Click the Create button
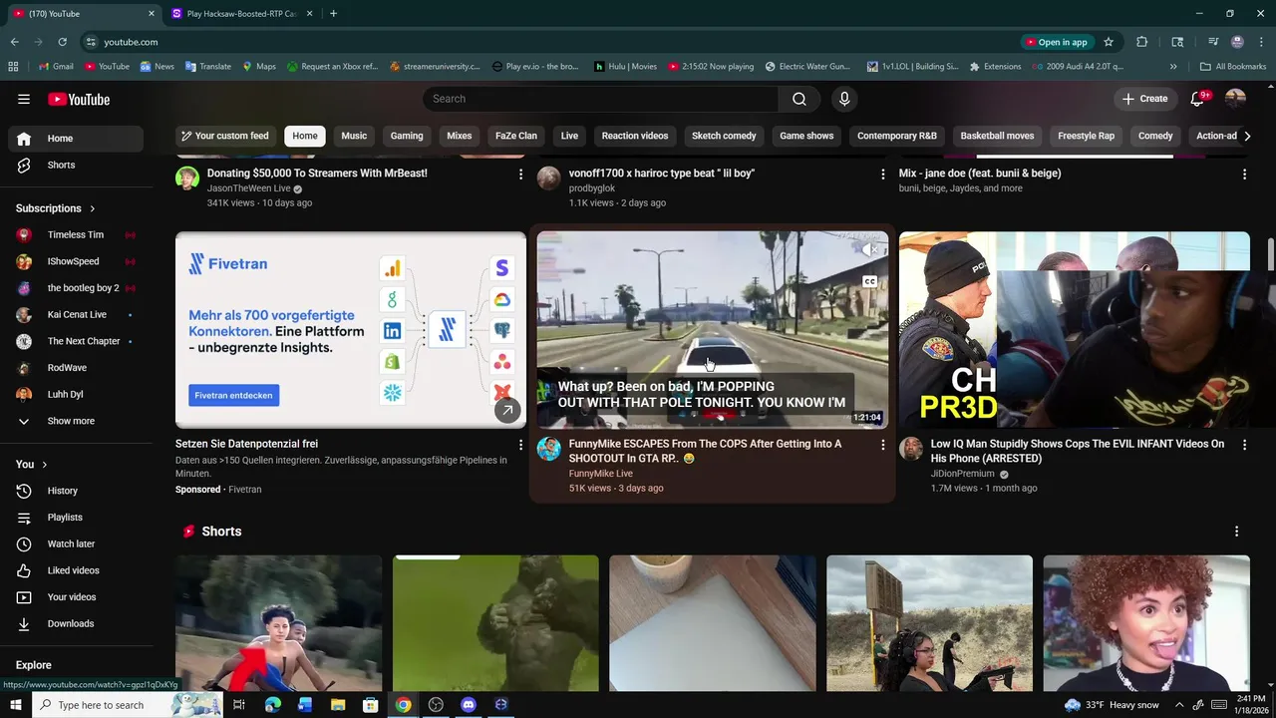1276x718 pixels. [x=1144, y=99]
